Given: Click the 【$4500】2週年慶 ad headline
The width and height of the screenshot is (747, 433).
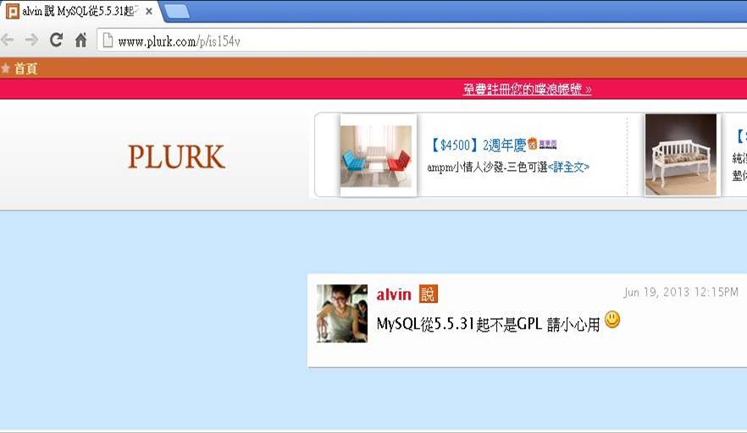Looking at the screenshot, I should pos(478,145).
